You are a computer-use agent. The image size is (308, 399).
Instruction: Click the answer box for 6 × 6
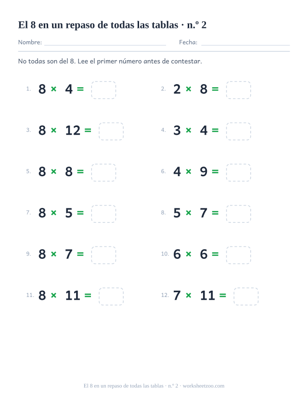tap(238, 255)
